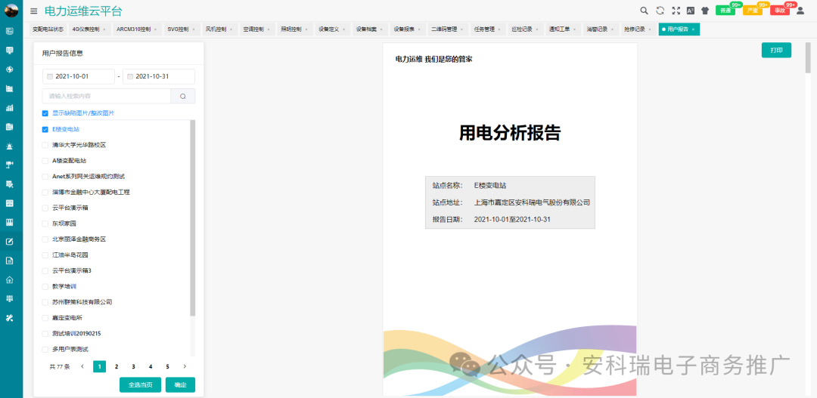
Task: Open the user profile icon at top right
Action: [800, 11]
